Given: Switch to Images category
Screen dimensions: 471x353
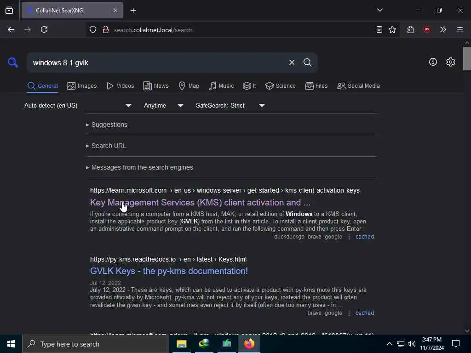Looking at the screenshot, I should click(82, 86).
